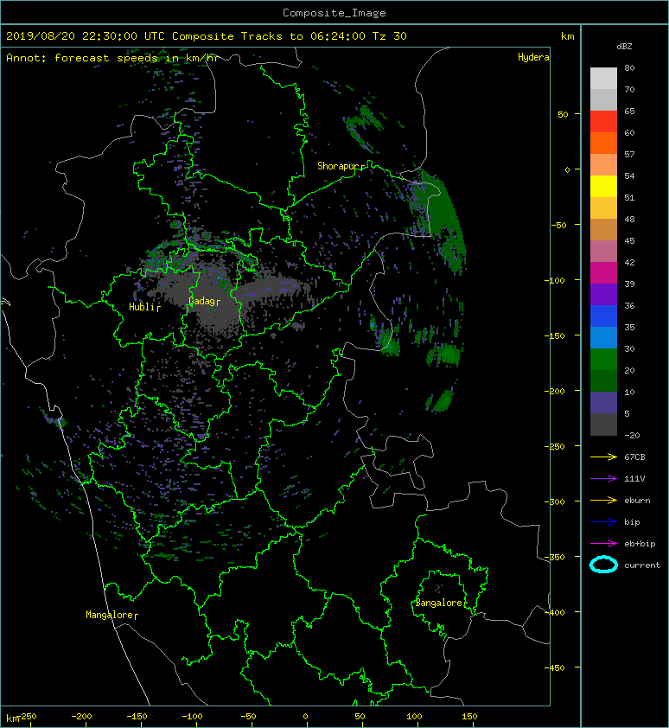Screen dimensions: 669x728
Task: Click the purple 111V track arrow in legend
Action: [603, 479]
